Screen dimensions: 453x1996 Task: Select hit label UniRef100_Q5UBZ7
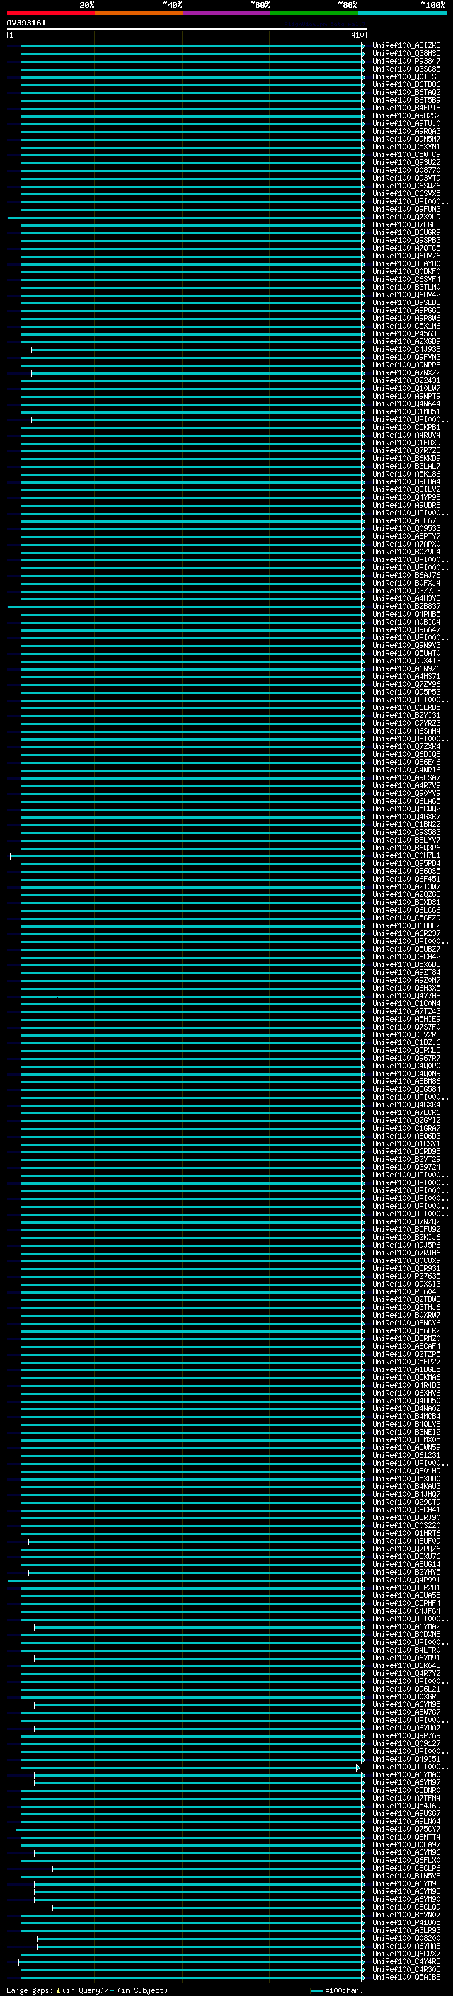[x=406, y=949]
